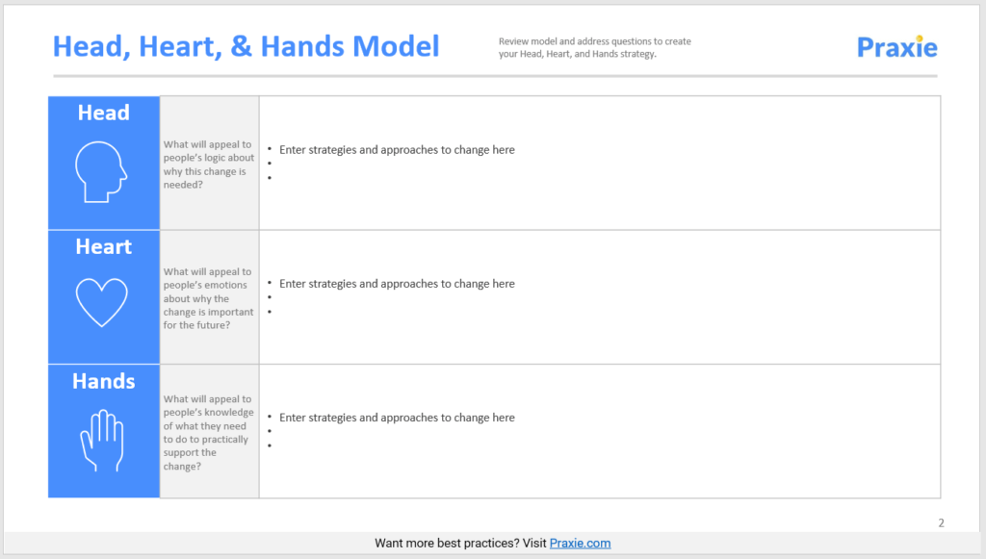Open the Praxie.com link in footer

click(580, 544)
